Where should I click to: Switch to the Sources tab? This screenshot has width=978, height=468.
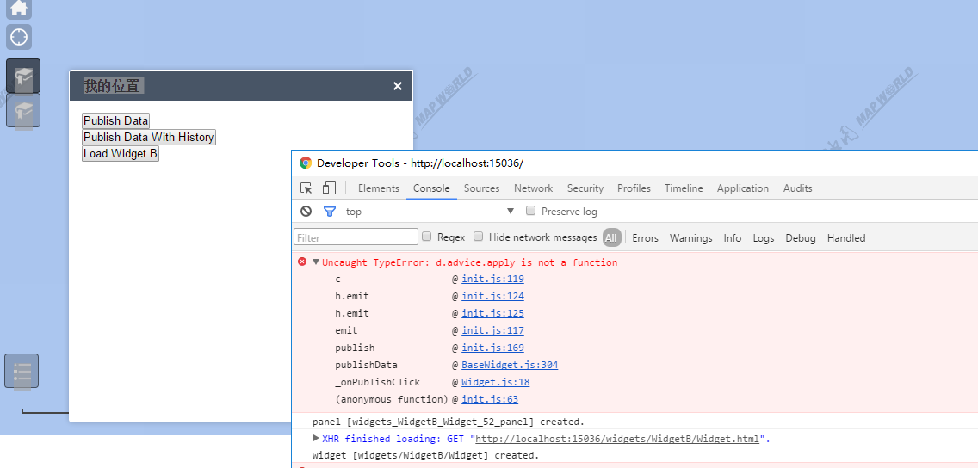pos(481,188)
